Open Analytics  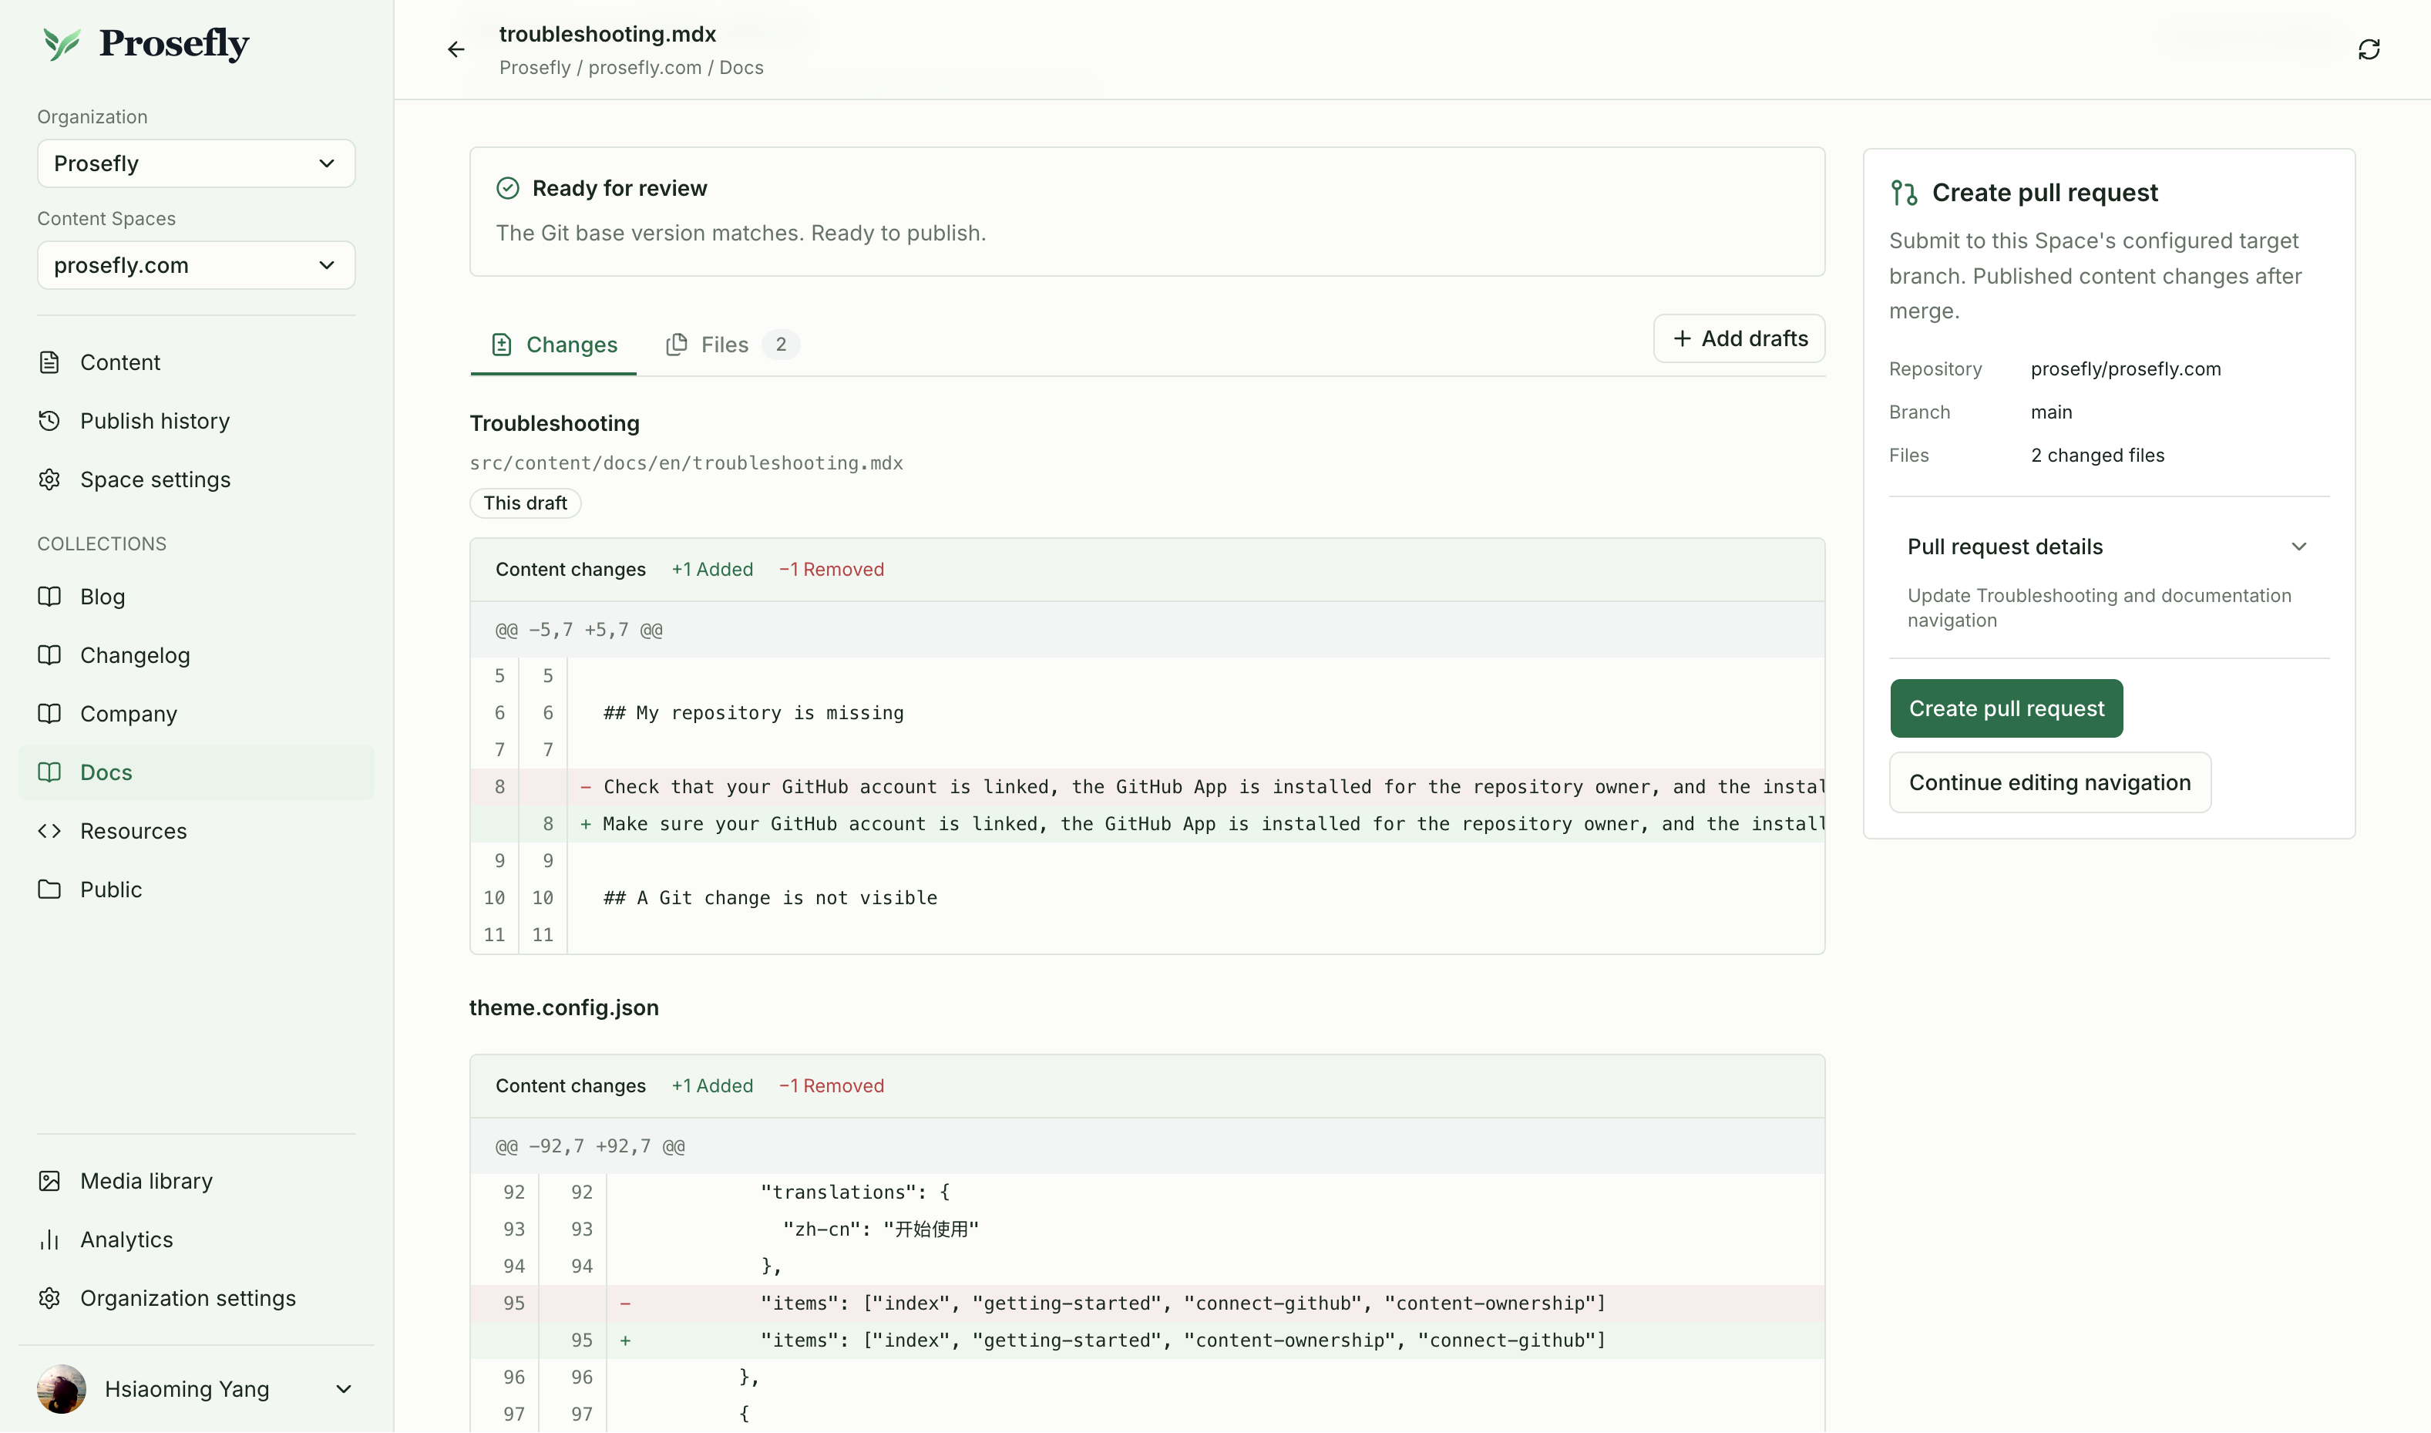coord(196,1240)
